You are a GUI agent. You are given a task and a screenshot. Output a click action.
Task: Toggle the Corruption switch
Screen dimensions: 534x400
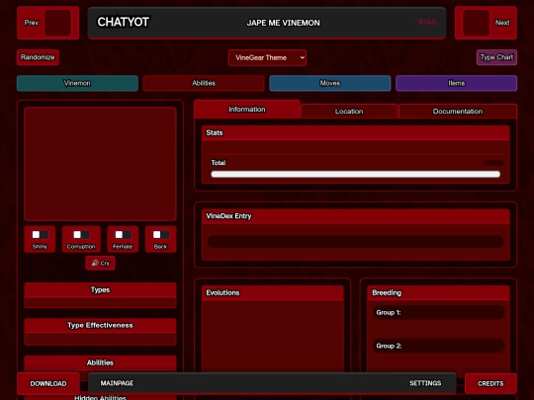pyautogui.click(x=81, y=235)
